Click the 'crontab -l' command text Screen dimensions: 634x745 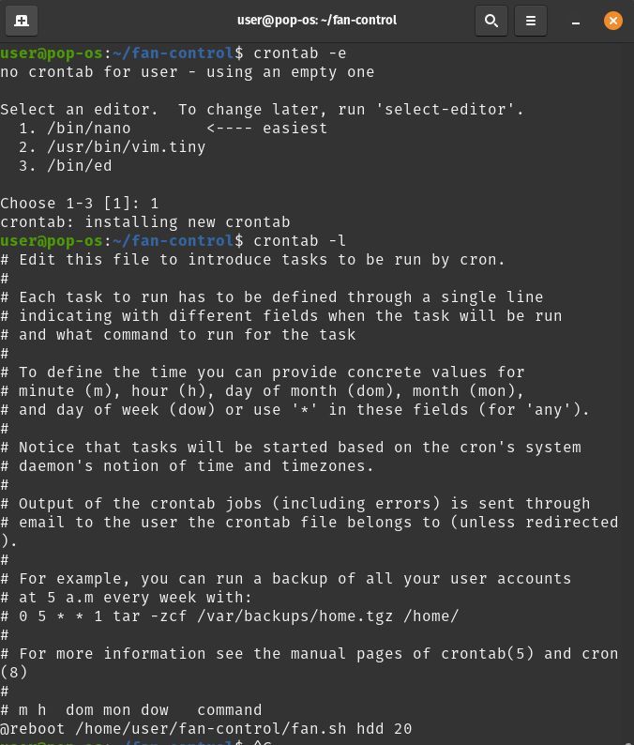pyautogui.click(x=300, y=240)
